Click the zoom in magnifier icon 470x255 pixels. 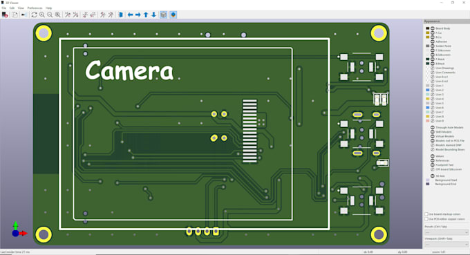point(42,15)
